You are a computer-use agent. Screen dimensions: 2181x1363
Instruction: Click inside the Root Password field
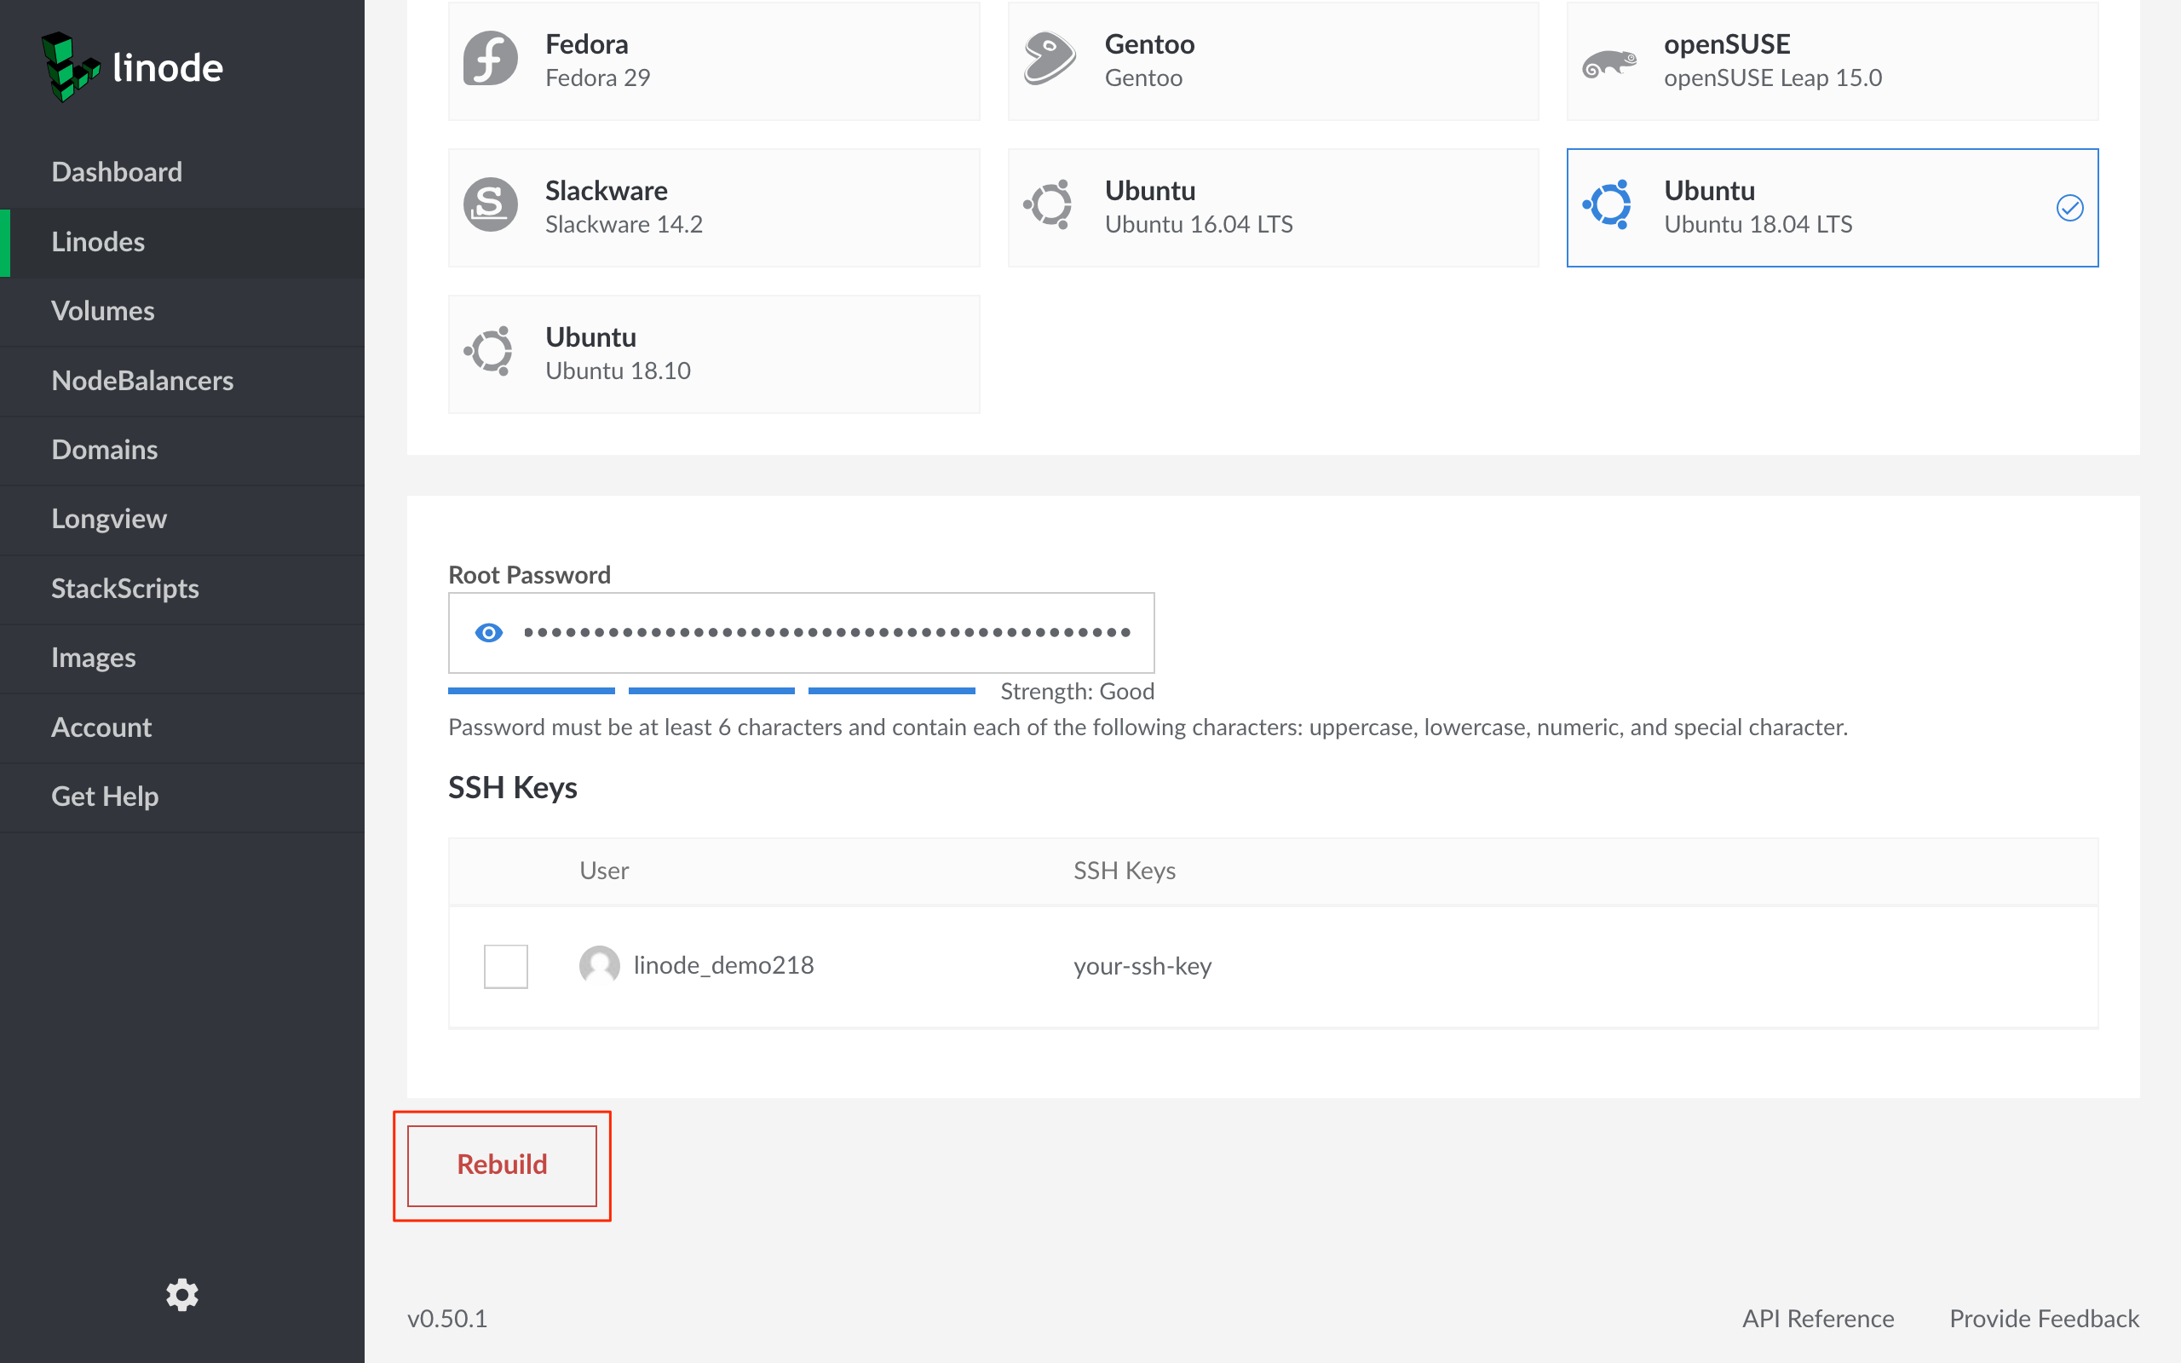point(825,633)
